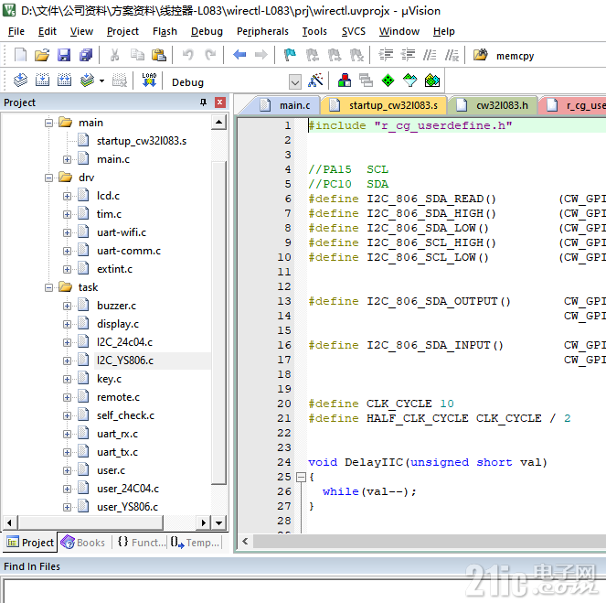
Task: Close the Project panel
Action: tap(219, 102)
